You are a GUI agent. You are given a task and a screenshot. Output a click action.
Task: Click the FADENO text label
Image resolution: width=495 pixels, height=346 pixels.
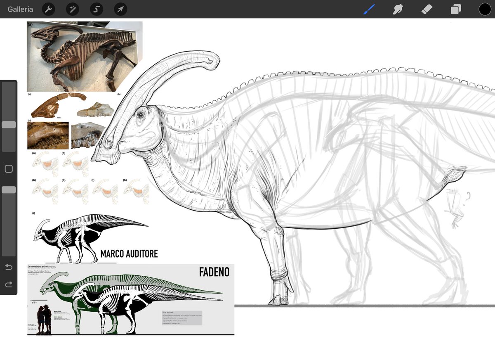[x=214, y=272]
